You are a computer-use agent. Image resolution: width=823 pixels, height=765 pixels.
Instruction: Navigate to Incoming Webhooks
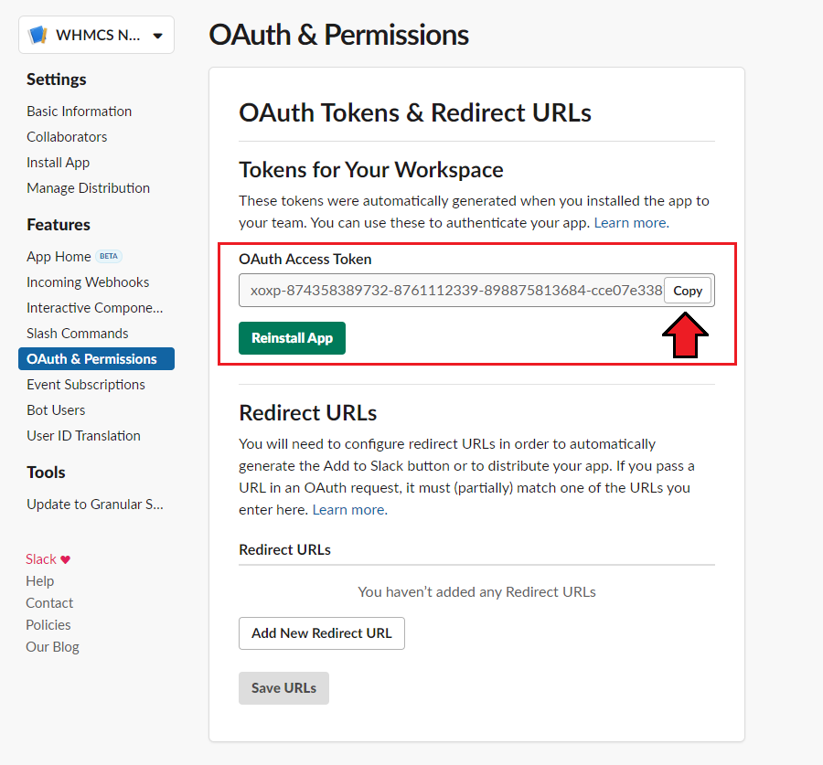88,282
